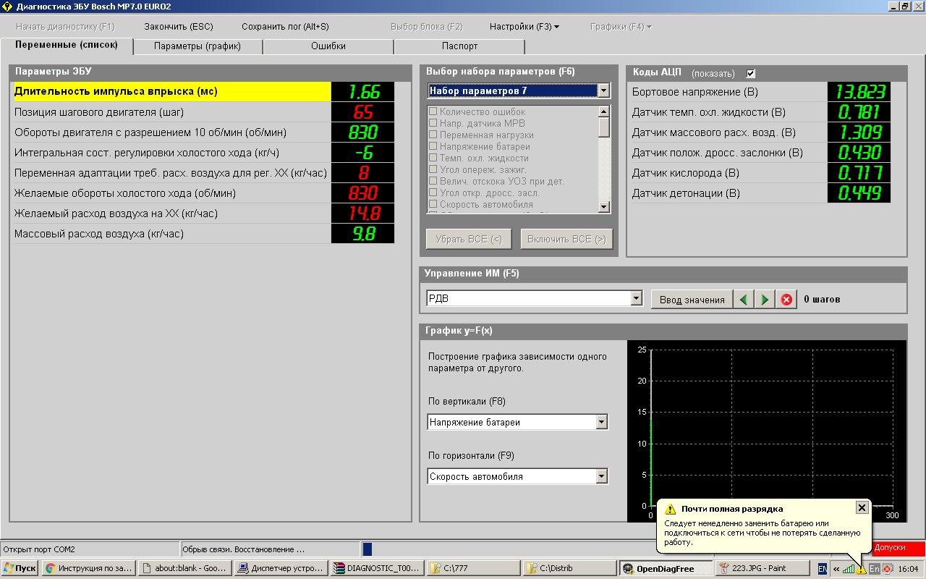926x579 pixels.
Task: Check Переменная нагрузки parameter
Action: 433,135
